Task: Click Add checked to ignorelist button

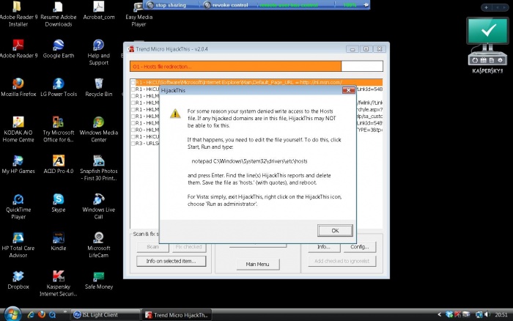Action: point(342,261)
